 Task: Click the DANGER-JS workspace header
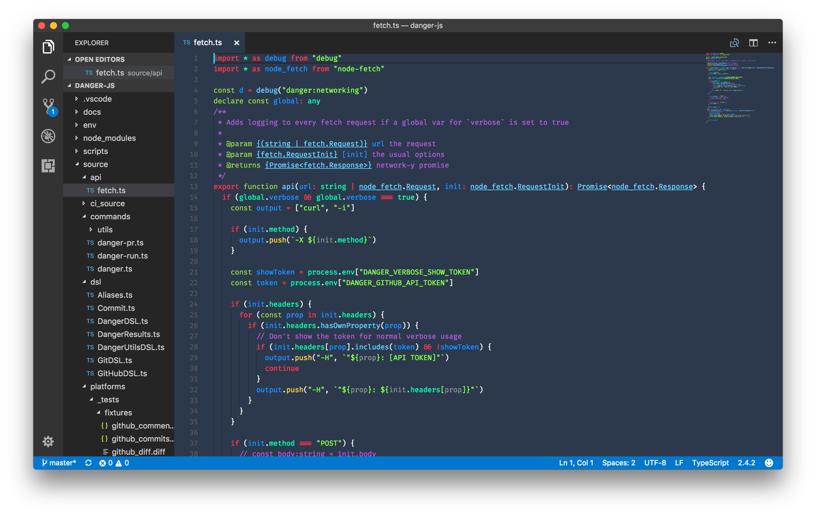pos(94,85)
